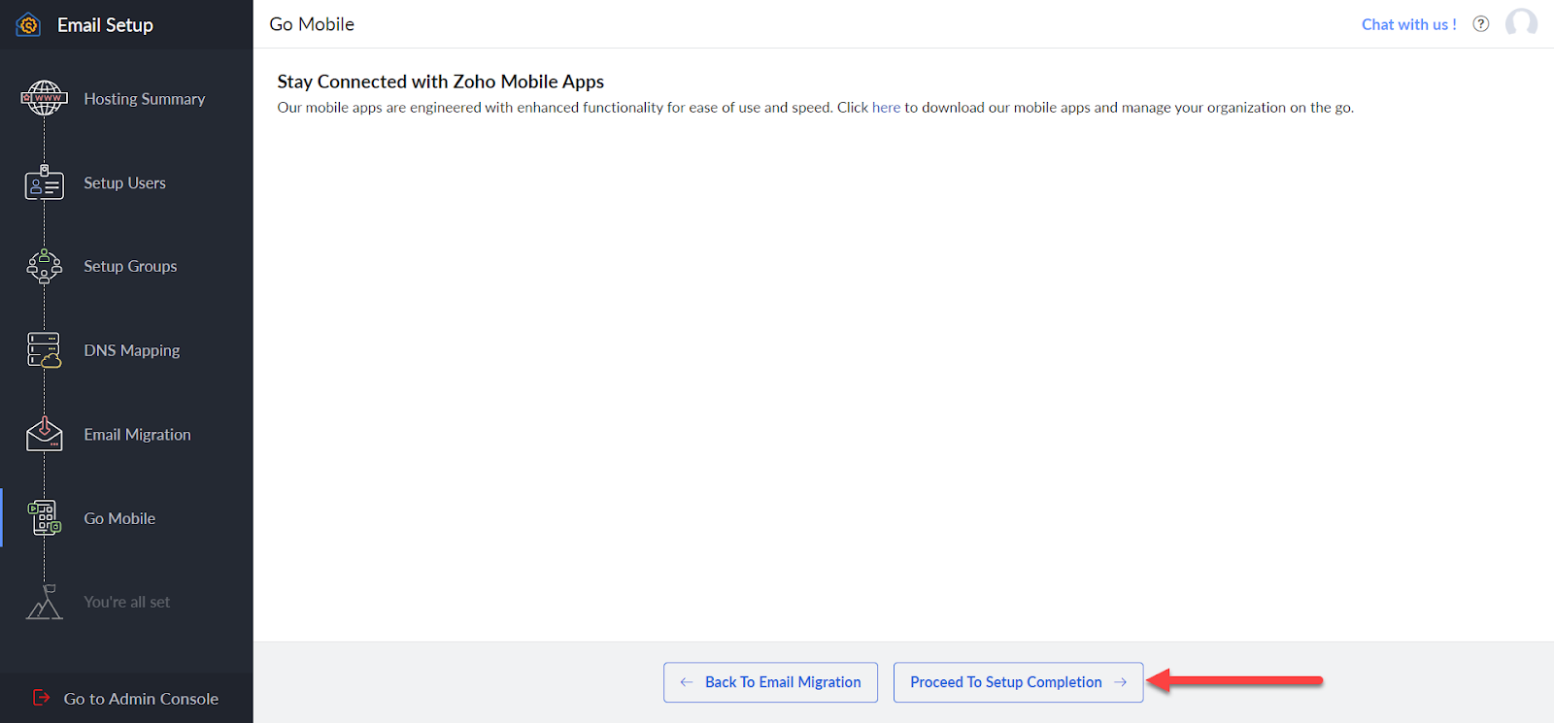Screen dimensions: 1554x723
Task: Click the Go to Admin Console text
Action: coord(141,699)
